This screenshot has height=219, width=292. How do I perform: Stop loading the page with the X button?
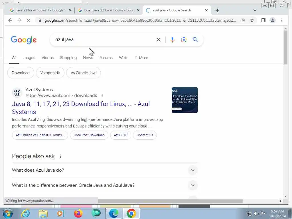click(x=29, y=20)
